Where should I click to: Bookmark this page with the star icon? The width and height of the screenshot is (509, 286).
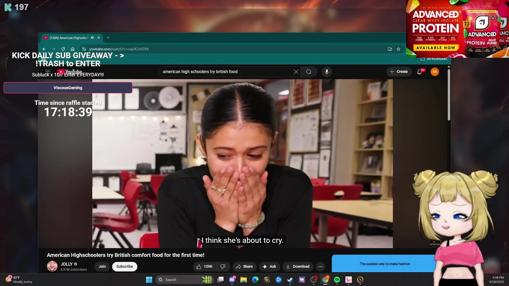pos(398,49)
